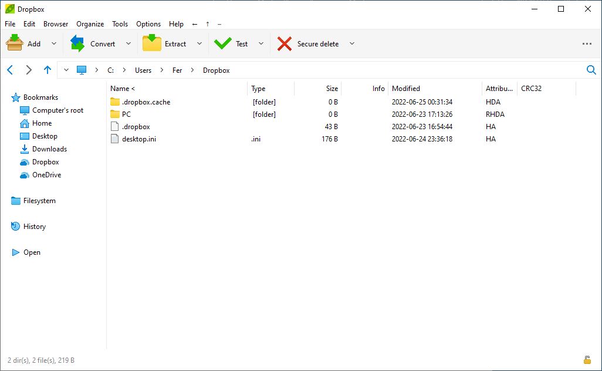Click the Downloads arrow icon in bookmarks
The height and width of the screenshot is (371, 602).
coord(25,149)
